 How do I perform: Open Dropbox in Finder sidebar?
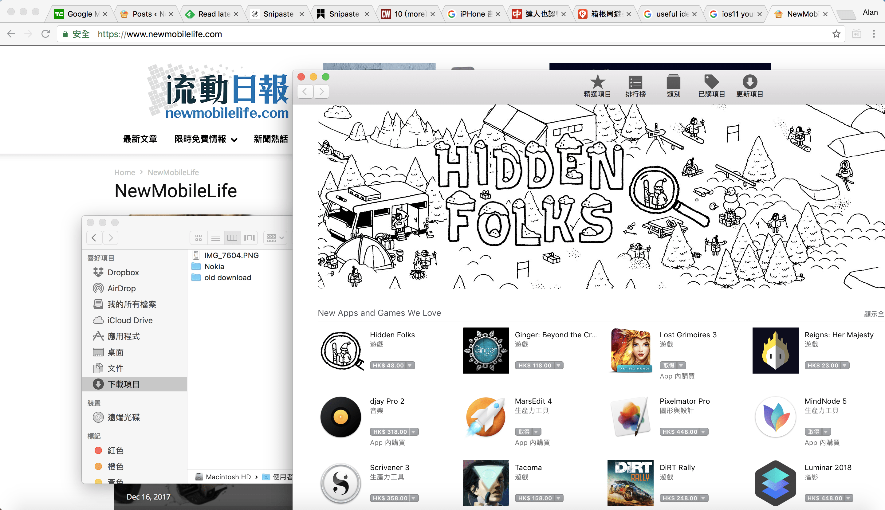point(123,273)
